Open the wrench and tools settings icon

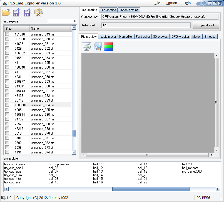(x=38, y=12)
